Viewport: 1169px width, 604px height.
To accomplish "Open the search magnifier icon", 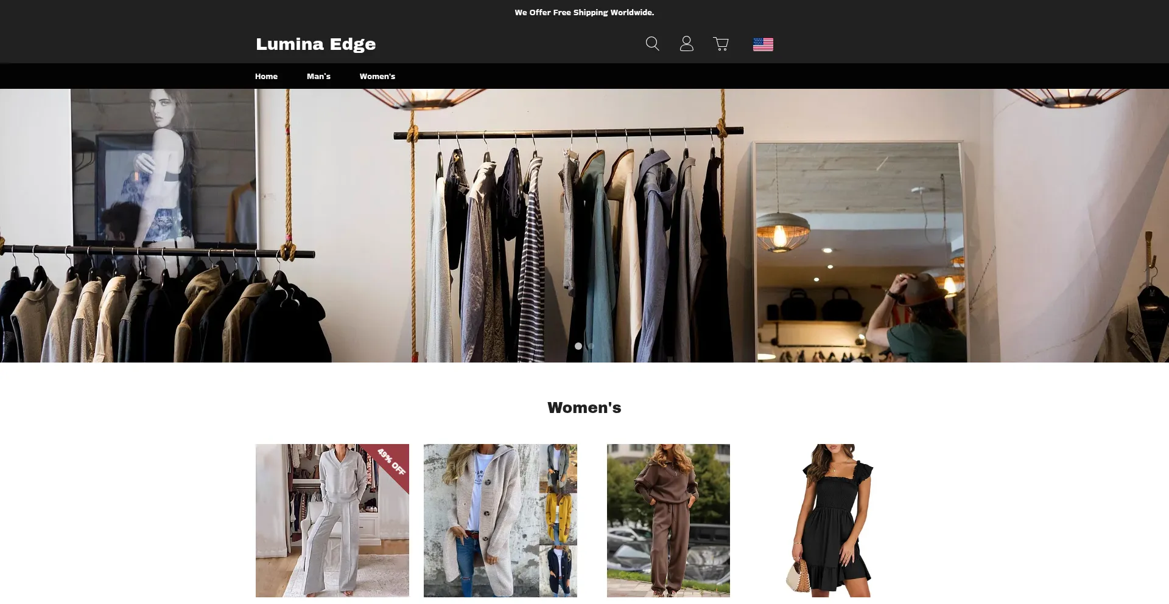I will coord(652,44).
